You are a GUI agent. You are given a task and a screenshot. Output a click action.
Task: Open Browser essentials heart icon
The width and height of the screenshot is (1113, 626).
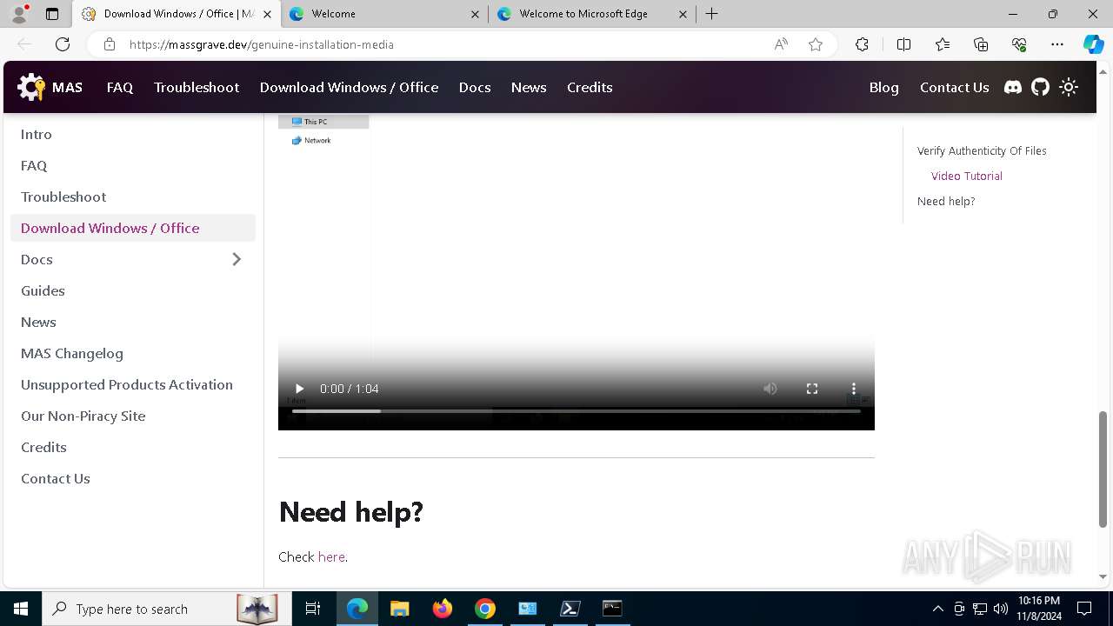1019,44
